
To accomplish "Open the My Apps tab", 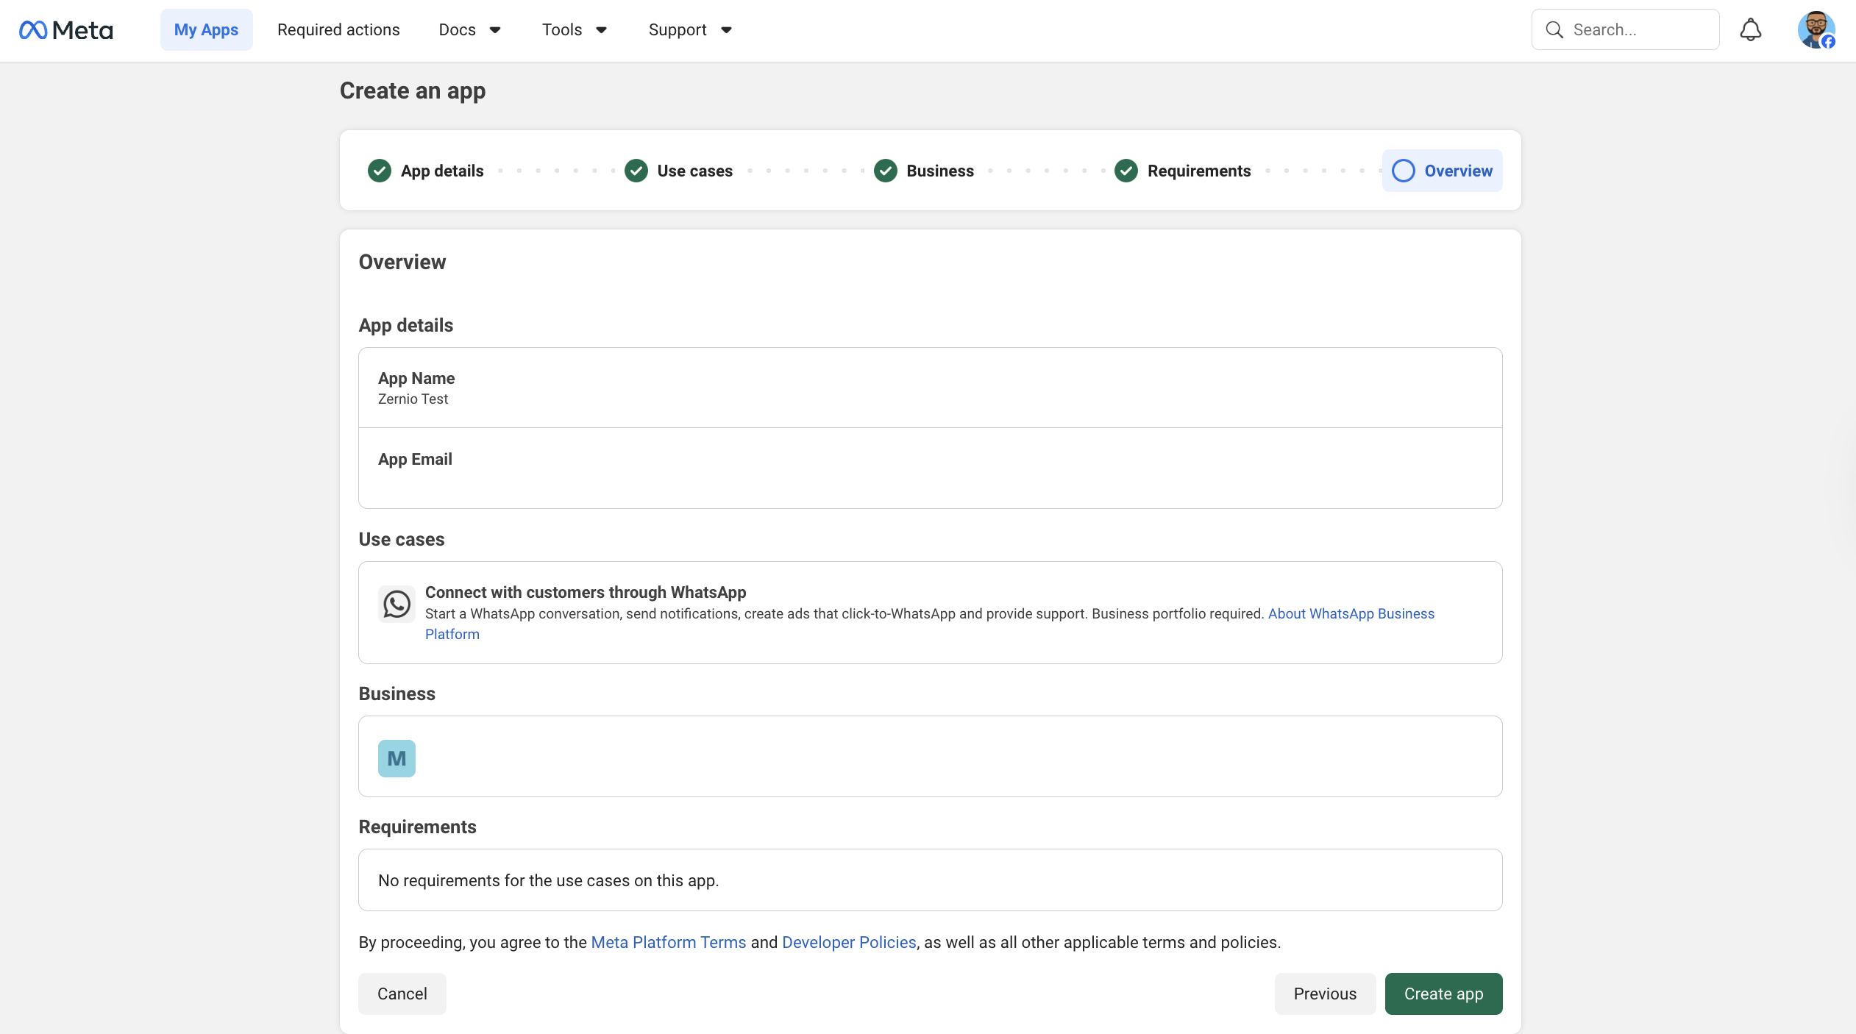I will click(206, 30).
